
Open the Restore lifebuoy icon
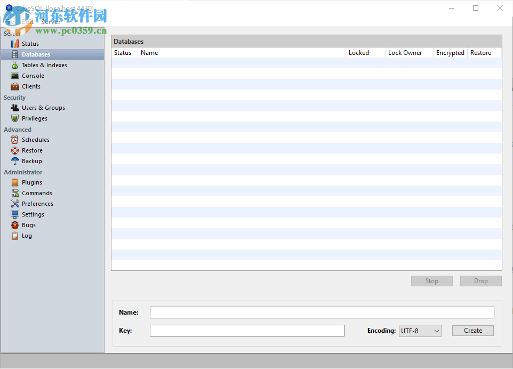[x=15, y=150]
